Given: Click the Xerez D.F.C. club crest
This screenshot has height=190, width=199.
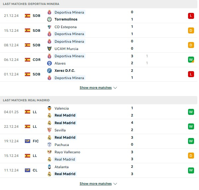Looking at the screenshot, I should (x=49, y=71).
